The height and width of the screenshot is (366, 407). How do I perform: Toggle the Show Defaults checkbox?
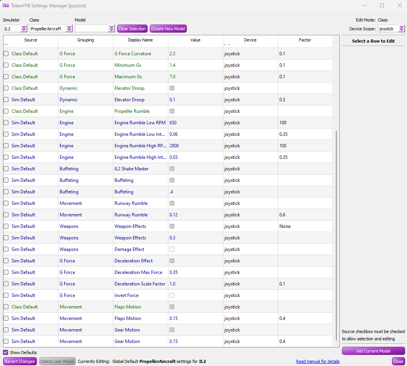[x=6, y=353]
